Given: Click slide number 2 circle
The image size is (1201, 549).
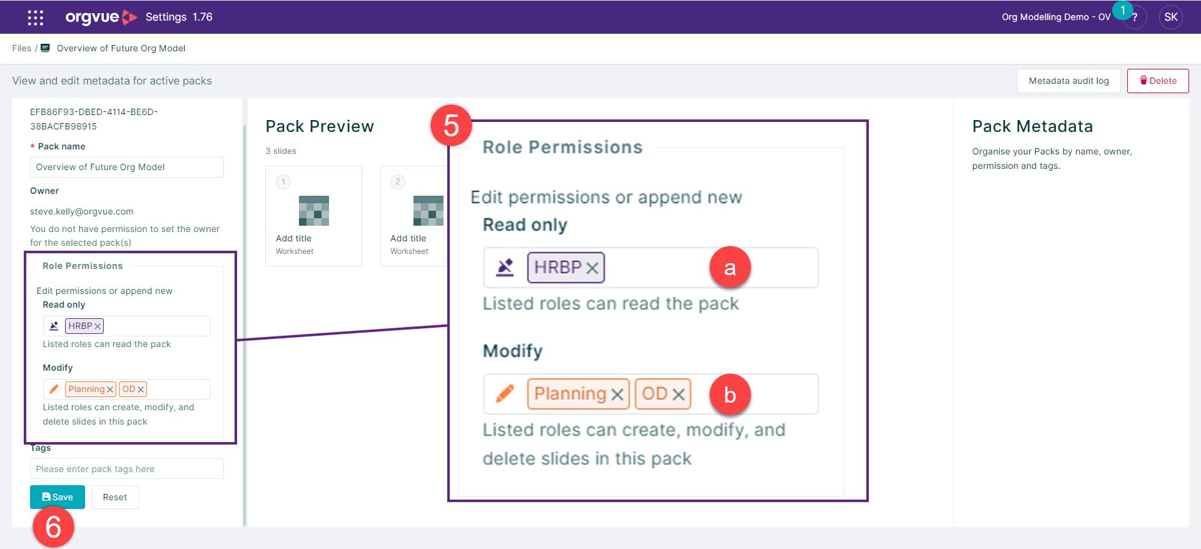Looking at the screenshot, I should click(398, 182).
